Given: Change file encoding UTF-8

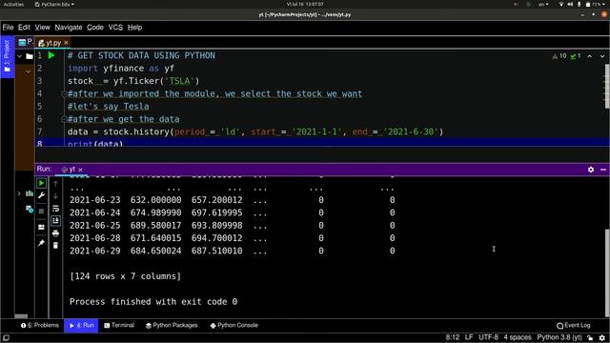Looking at the screenshot, I should [x=488, y=337].
